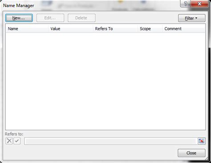211x163 pixels.
Task: Sort by the Name column header
Action: (27, 29)
